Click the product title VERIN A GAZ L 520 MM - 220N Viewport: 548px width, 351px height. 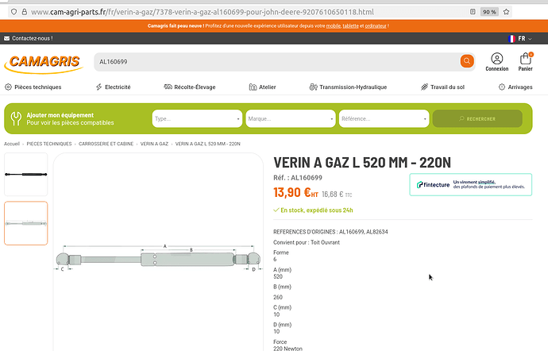pyautogui.click(x=362, y=163)
